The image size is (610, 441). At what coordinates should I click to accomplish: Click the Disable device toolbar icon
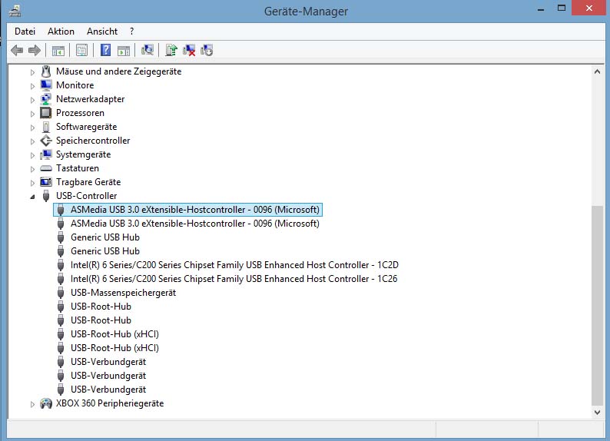tap(207, 50)
